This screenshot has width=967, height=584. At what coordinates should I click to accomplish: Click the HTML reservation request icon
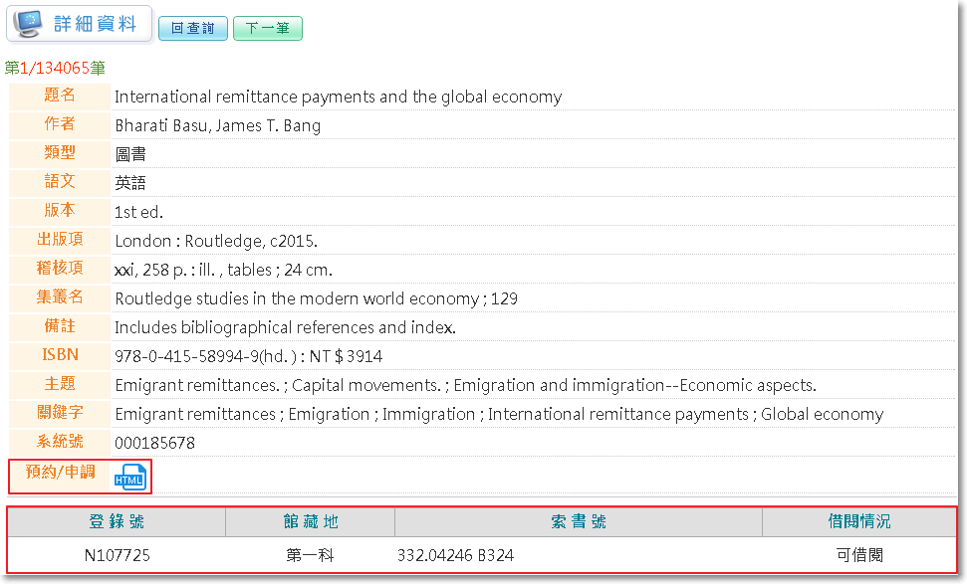pos(129,478)
